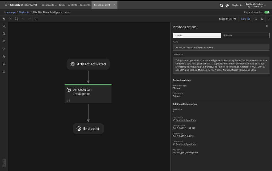Image resolution: width=272 pixels, height=171 pixels.
Task: Save the playbook
Action: point(245,19)
